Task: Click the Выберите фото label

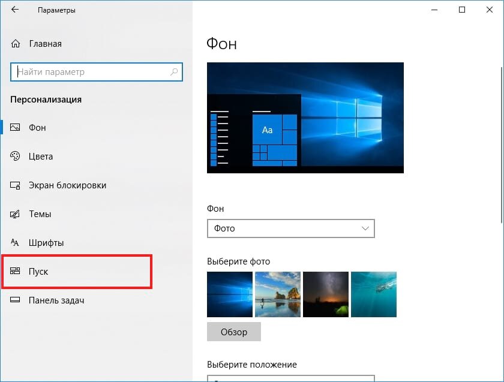Action: (x=239, y=261)
